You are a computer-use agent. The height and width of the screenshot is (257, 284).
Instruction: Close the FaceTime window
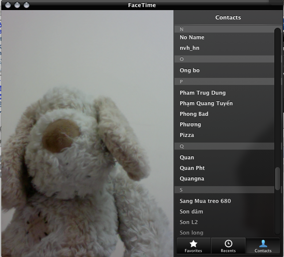8,5
